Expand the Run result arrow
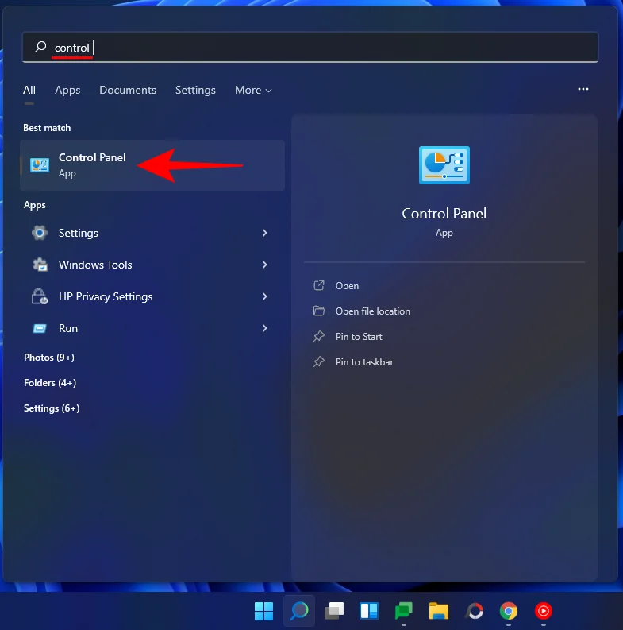Image resolution: width=623 pixels, height=630 pixels. pyautogui.click(x=264, y=329)
